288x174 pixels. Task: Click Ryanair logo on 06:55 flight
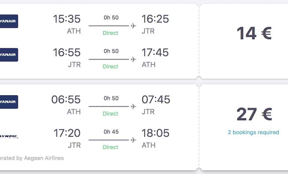(x=9, y=102)
